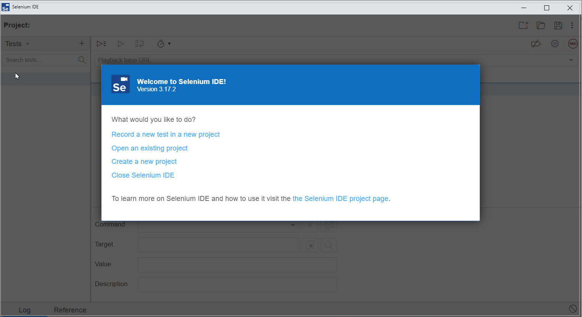The height and width of the screenshot is (317, 582).
Task: Open the three-dot more options menu
Action: pos(572,25)
